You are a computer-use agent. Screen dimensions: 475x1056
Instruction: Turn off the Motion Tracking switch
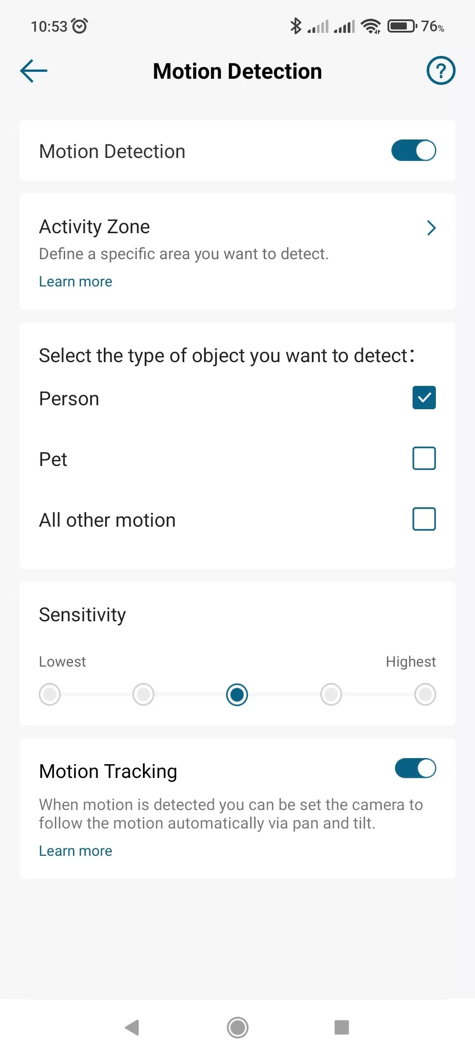point(415,769)
